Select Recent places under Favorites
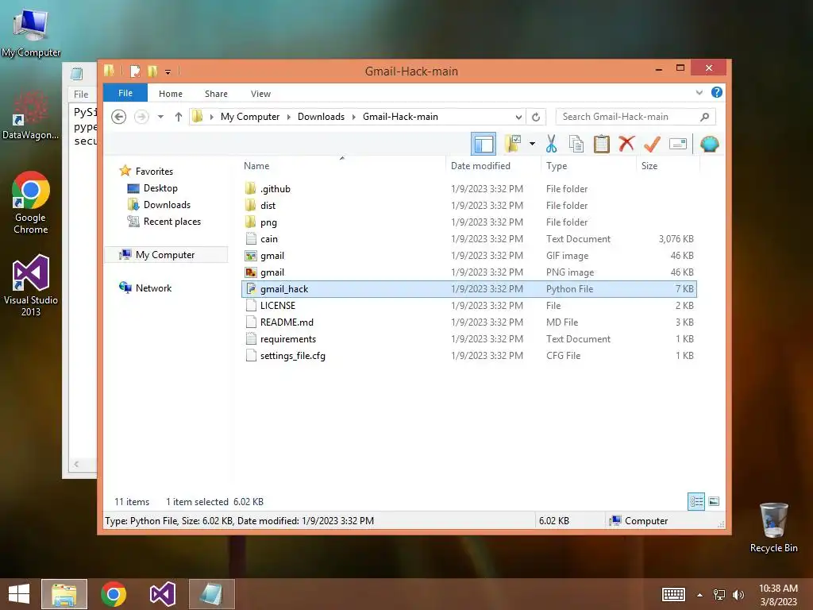This screenshot has width=813, height=610. (x=172, y=222)
